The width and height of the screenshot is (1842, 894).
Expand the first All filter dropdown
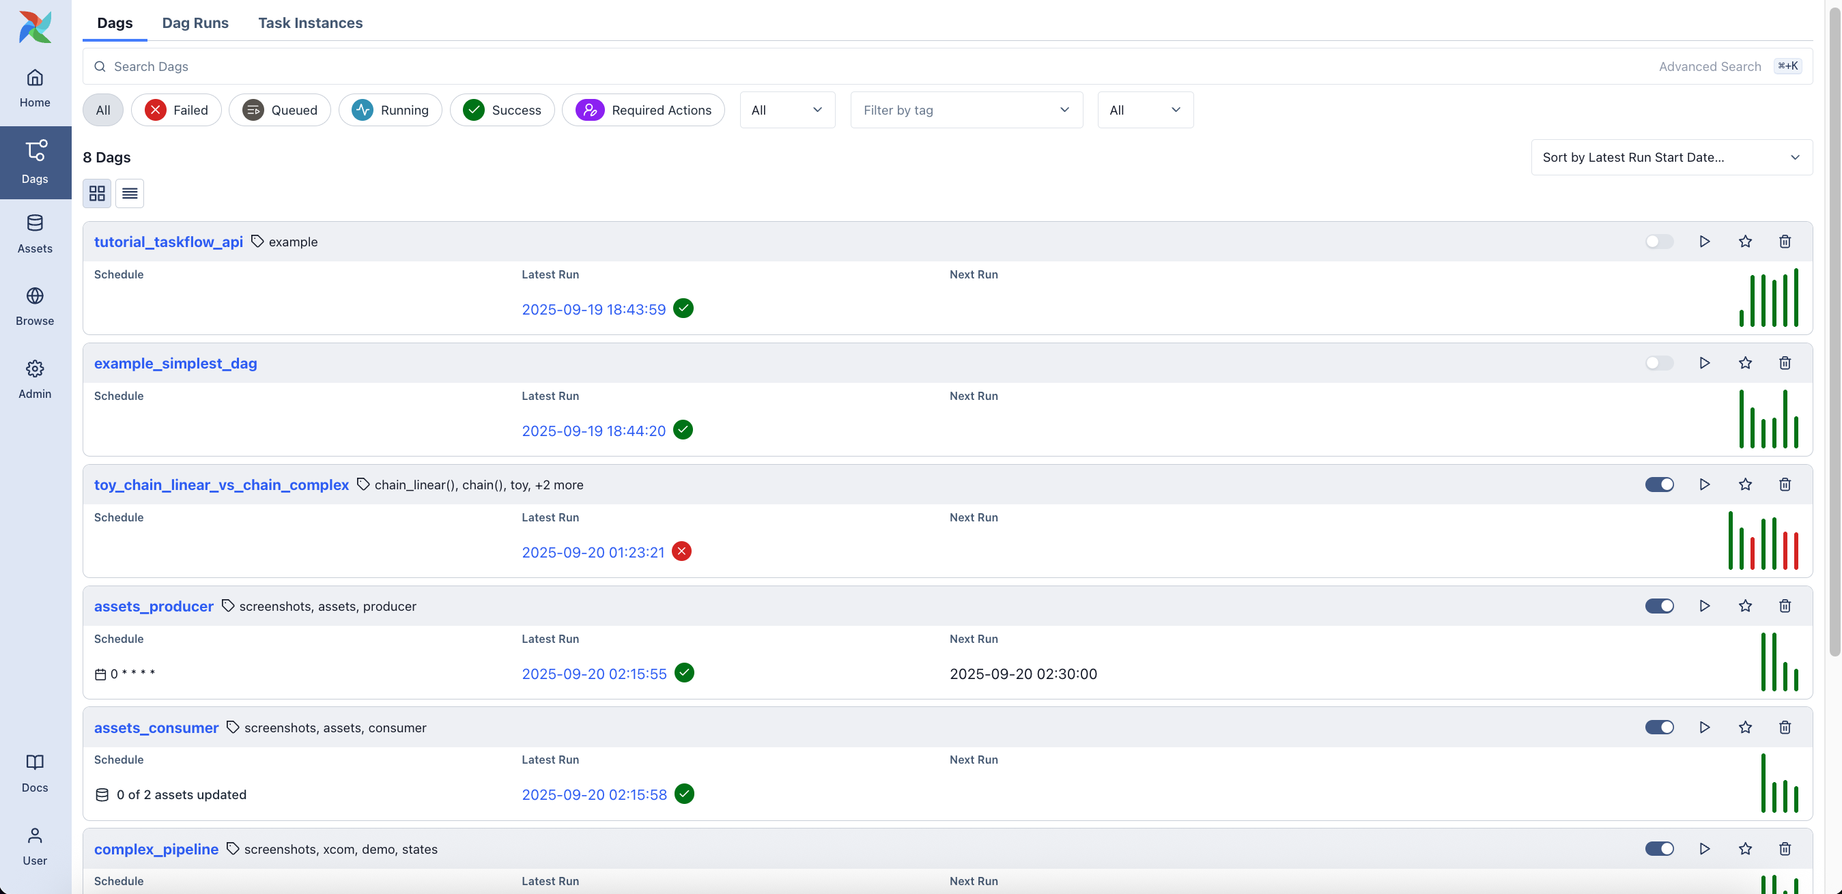(787, 109)
